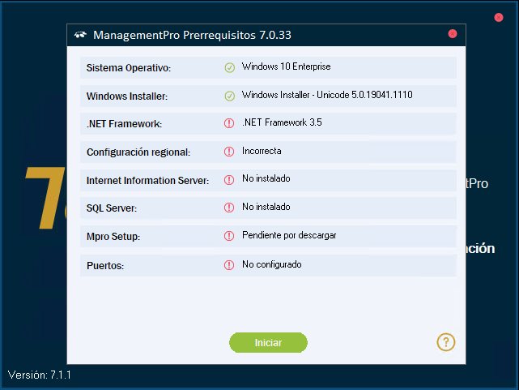Click 'No instalado' for SQL Server
This screenshot has height=390, width=519.
(266, 207)
